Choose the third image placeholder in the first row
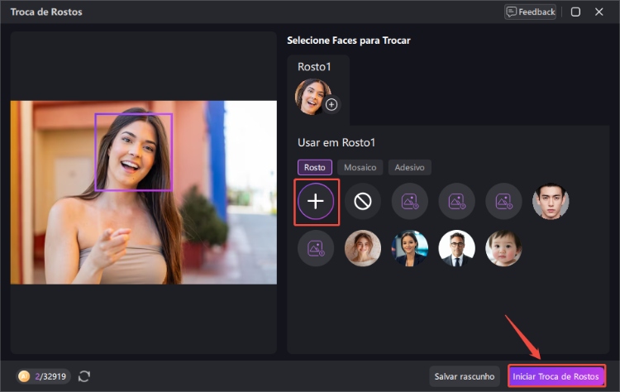Screen dimensions: 620x392 point(503,201)
